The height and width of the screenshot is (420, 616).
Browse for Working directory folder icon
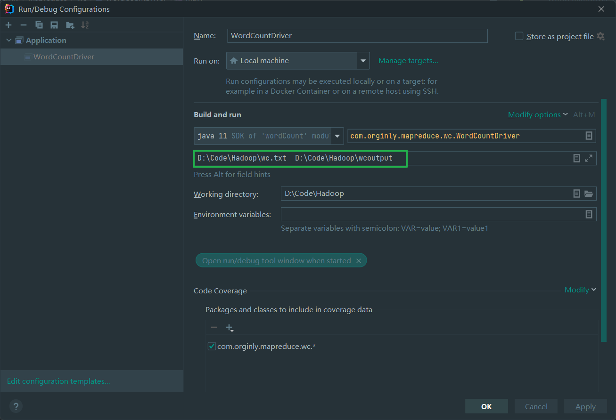589,194
